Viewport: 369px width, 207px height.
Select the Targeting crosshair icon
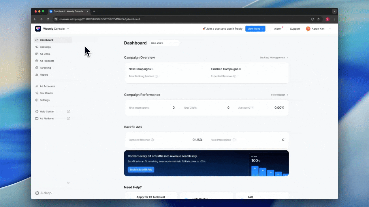[37, 68]
